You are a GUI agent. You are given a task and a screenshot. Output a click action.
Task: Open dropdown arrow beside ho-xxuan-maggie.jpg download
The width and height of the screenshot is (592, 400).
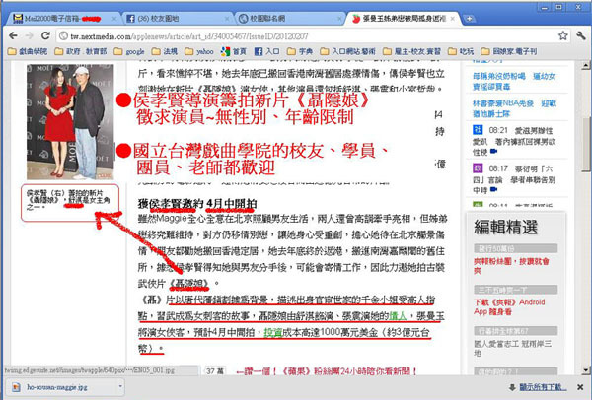120,386
